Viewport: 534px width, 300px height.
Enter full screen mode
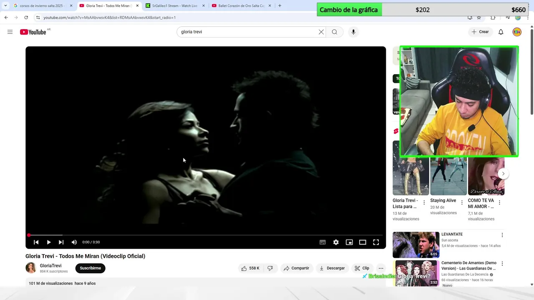point(376,242)
